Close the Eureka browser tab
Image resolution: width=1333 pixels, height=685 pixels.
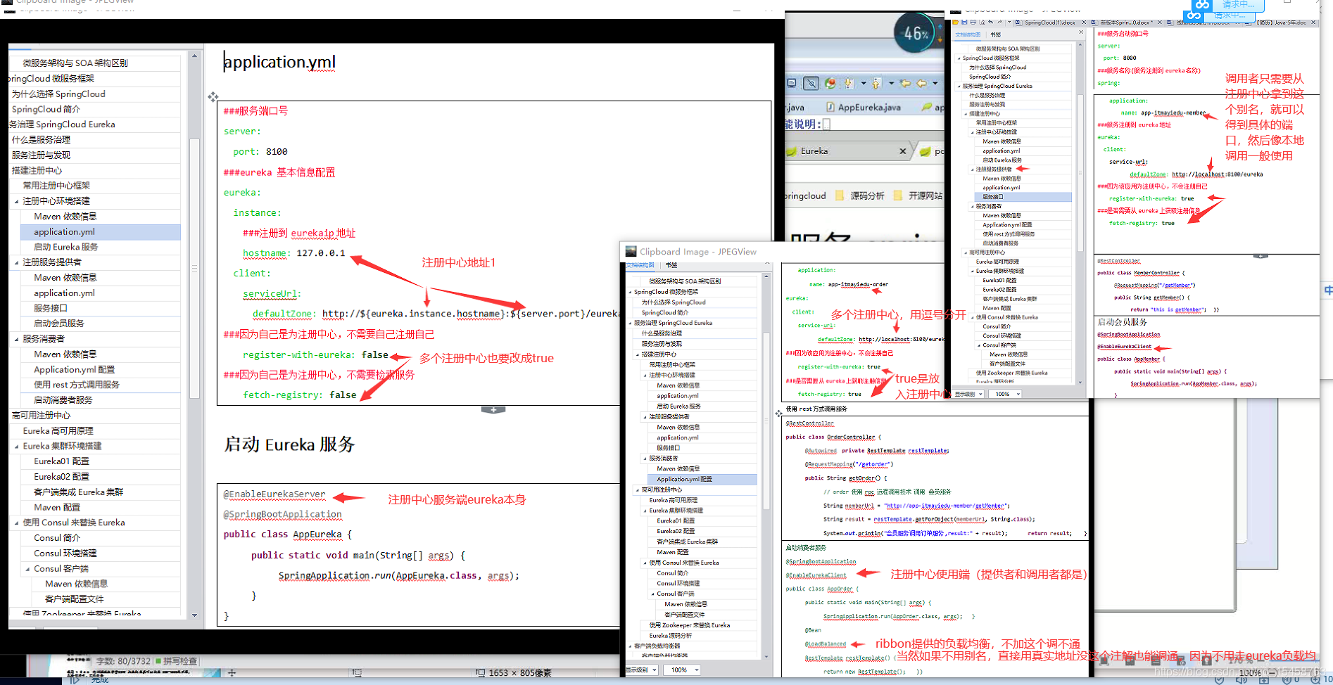(x=903, y=151)
